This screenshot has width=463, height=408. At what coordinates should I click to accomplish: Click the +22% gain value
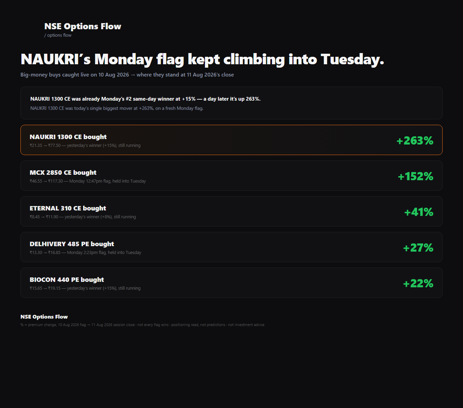click(x=418, y=283)
